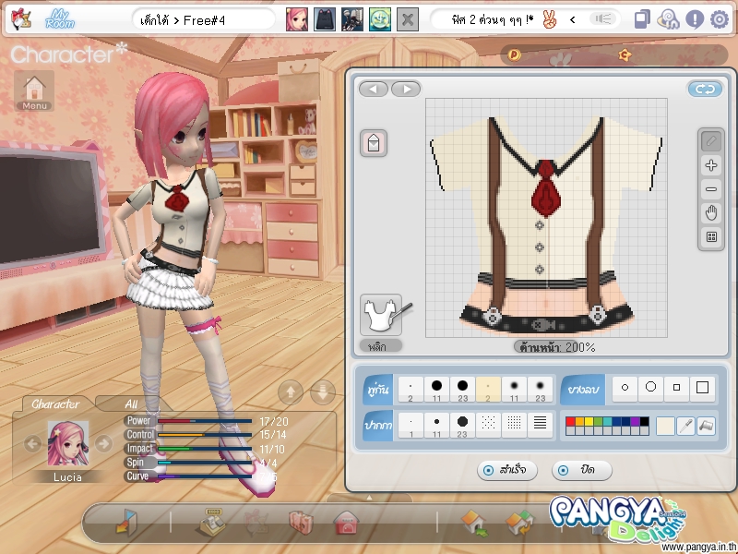Open the settings gear in top bar

pyautogui.click(x=720, y=19)
